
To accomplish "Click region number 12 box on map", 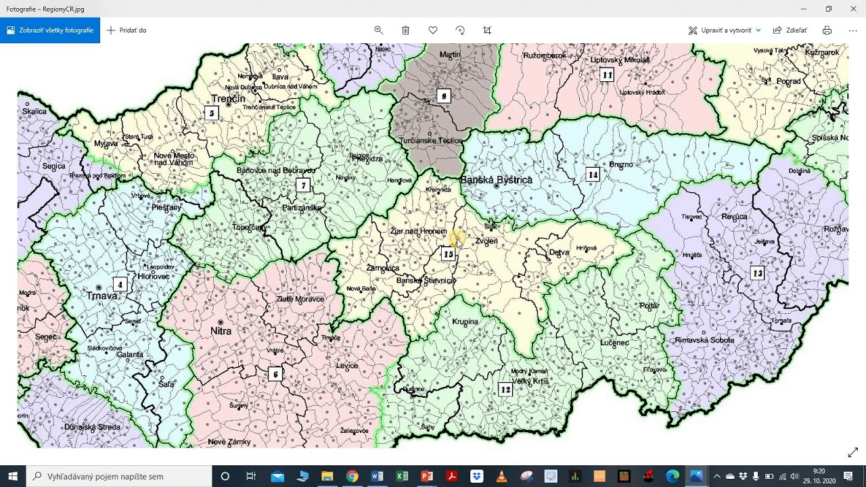I will coord(505,390).
